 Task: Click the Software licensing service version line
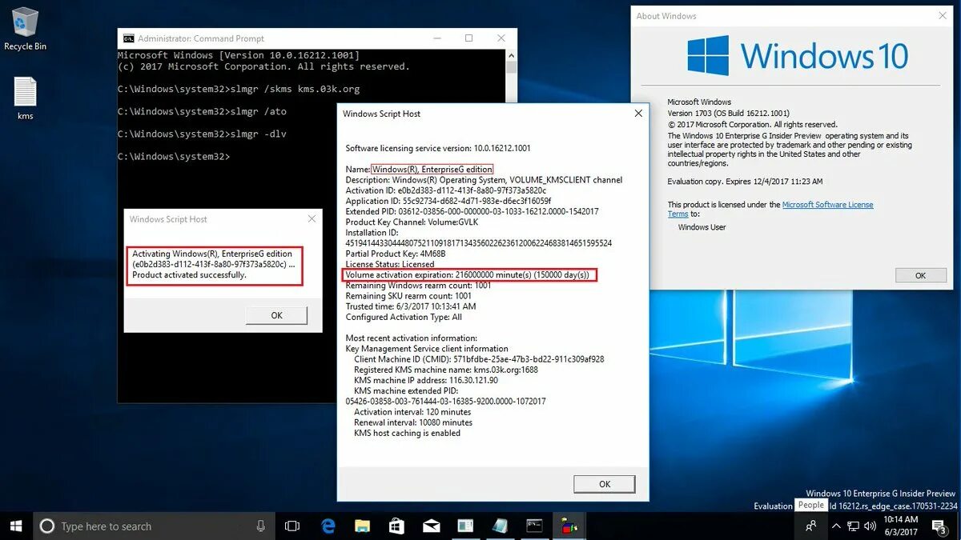(438, 148)
